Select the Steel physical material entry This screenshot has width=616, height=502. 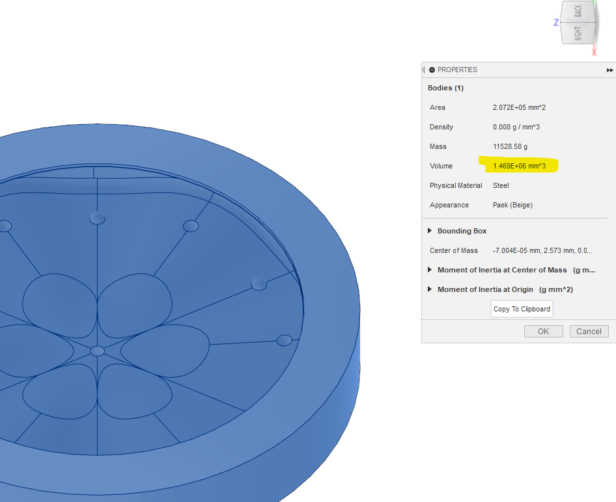click(501, 185)
